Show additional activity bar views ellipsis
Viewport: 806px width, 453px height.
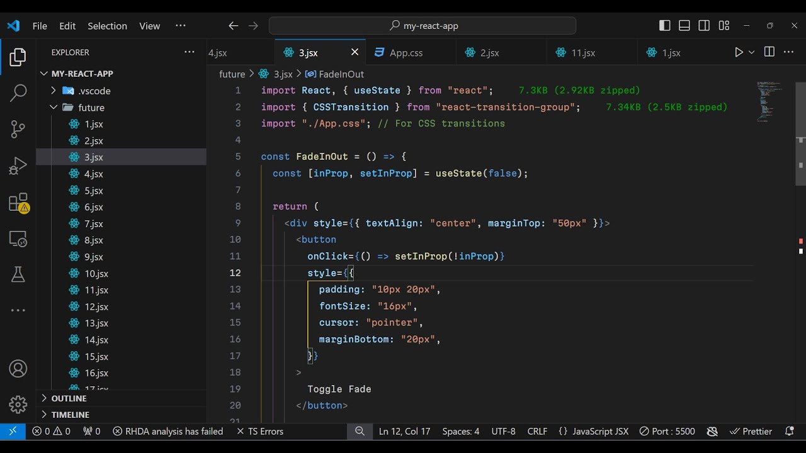[18, 310]
